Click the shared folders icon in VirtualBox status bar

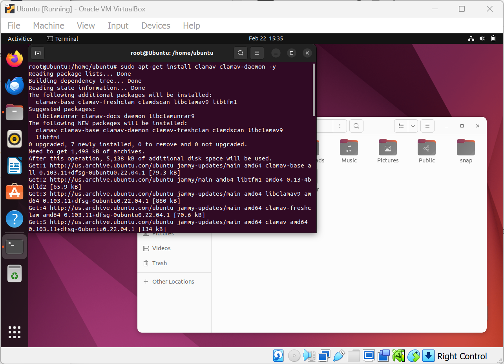pos(354,356)
